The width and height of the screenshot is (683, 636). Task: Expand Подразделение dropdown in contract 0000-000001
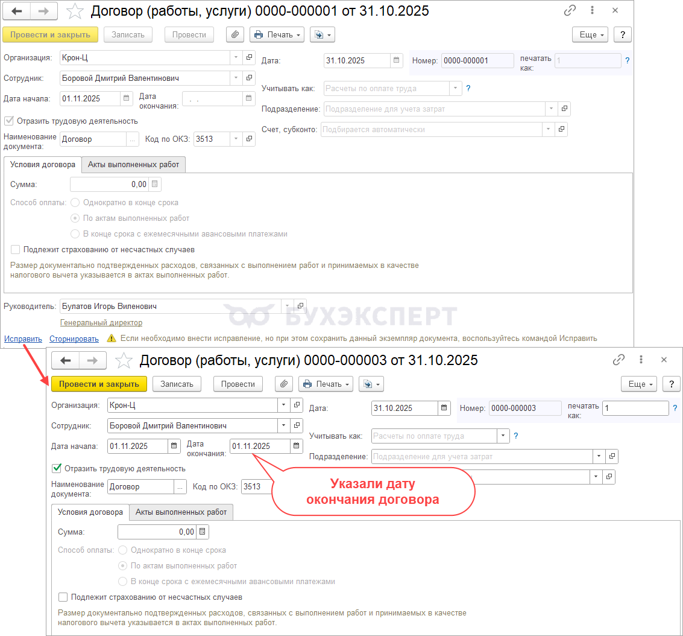click(x=551, y=109)
